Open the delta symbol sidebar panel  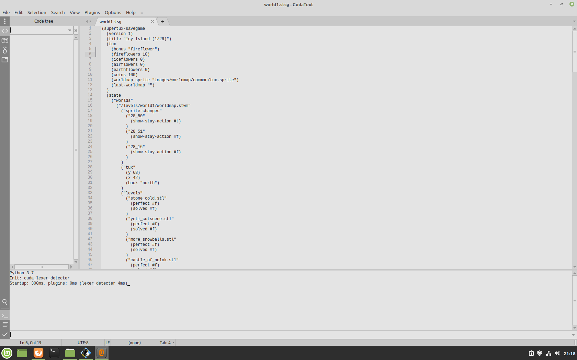pos(5,50)
